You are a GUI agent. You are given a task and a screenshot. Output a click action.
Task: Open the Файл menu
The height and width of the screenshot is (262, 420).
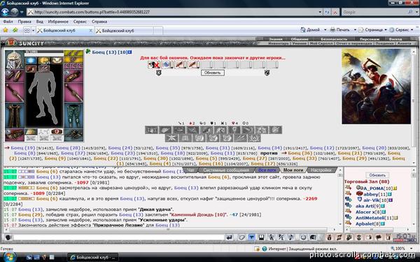coord(8,22)
